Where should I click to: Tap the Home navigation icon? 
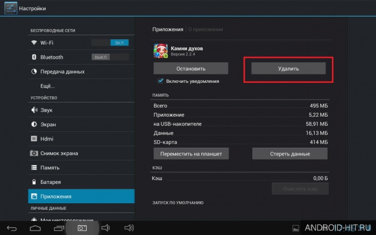[35, 228]
